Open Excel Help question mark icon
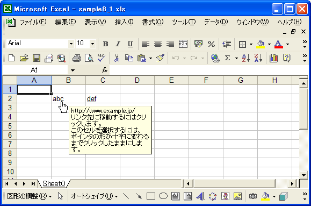 [x=287, y=58]
